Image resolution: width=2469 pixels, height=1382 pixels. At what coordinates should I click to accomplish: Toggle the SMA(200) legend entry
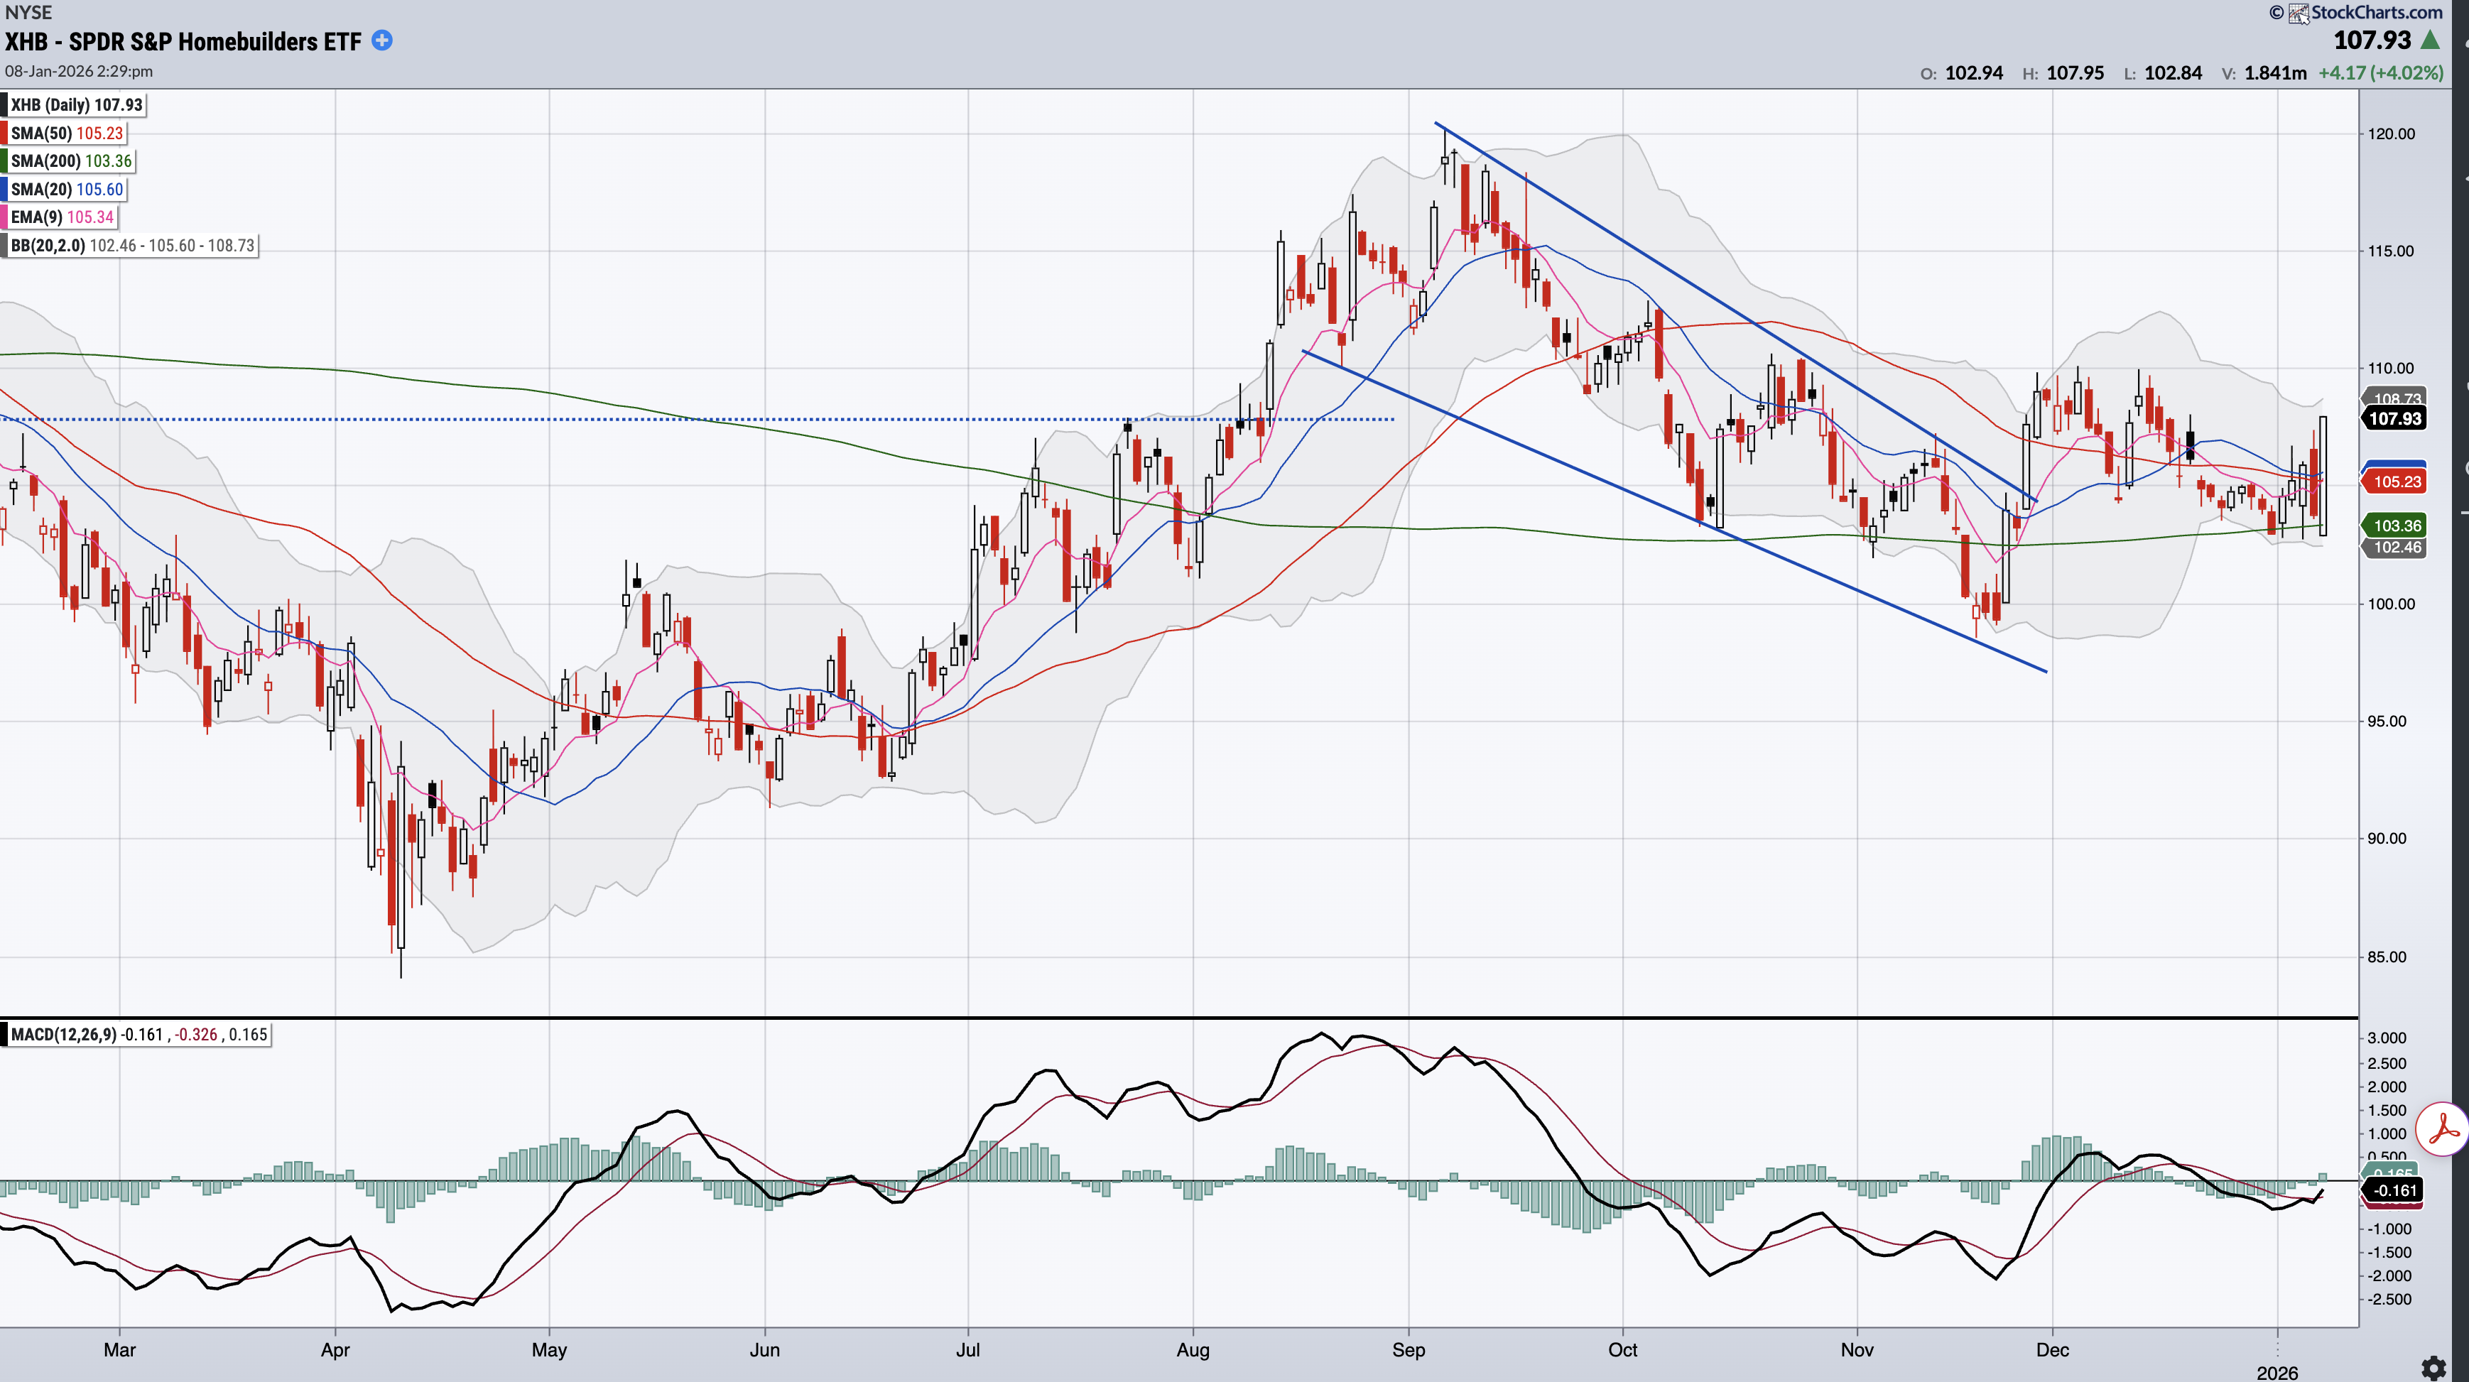pos(70,161)
